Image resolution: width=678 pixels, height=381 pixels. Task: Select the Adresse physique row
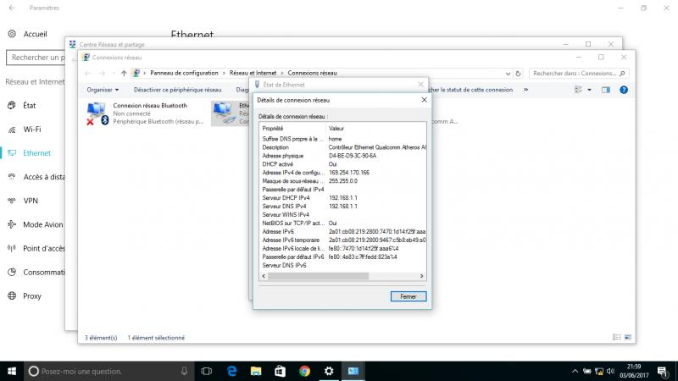pyautogui.click(x=342, y=156)
